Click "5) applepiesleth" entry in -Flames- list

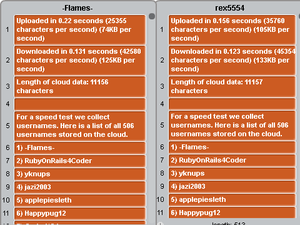[x=80, y=200]
